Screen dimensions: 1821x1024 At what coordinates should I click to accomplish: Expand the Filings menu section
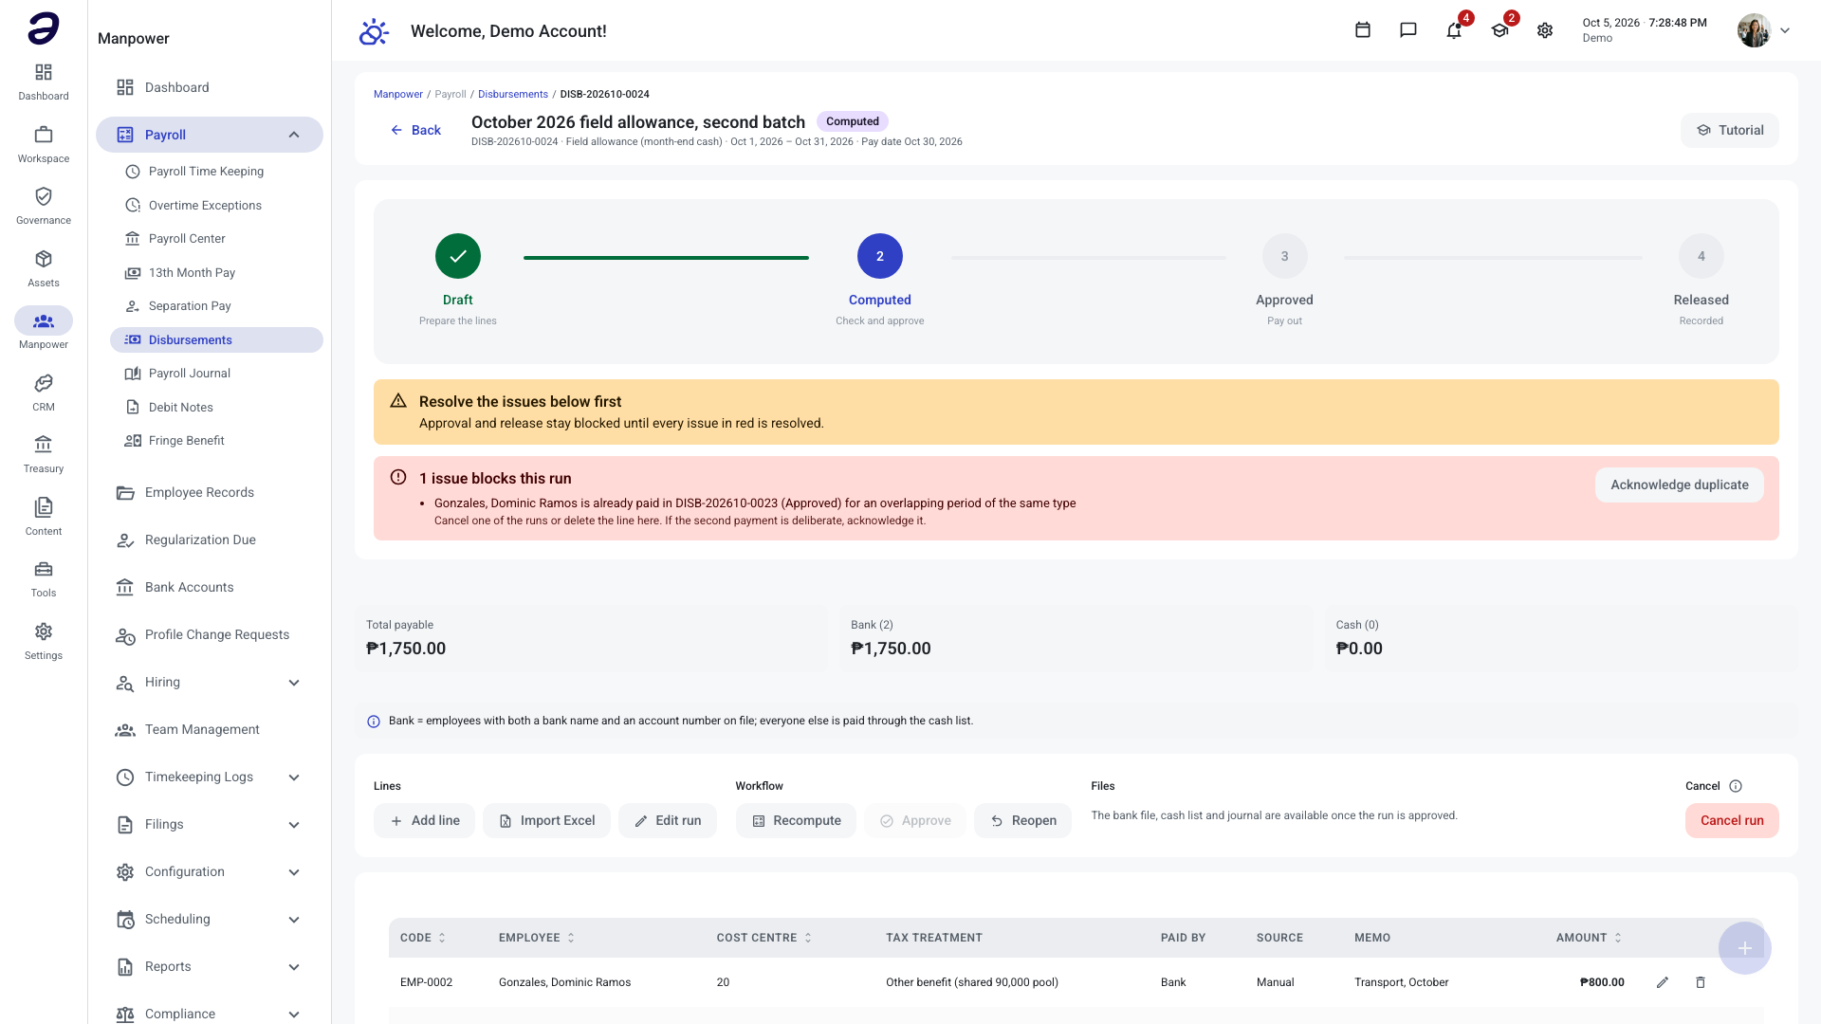pyautogui.click(x=294, y=825)
